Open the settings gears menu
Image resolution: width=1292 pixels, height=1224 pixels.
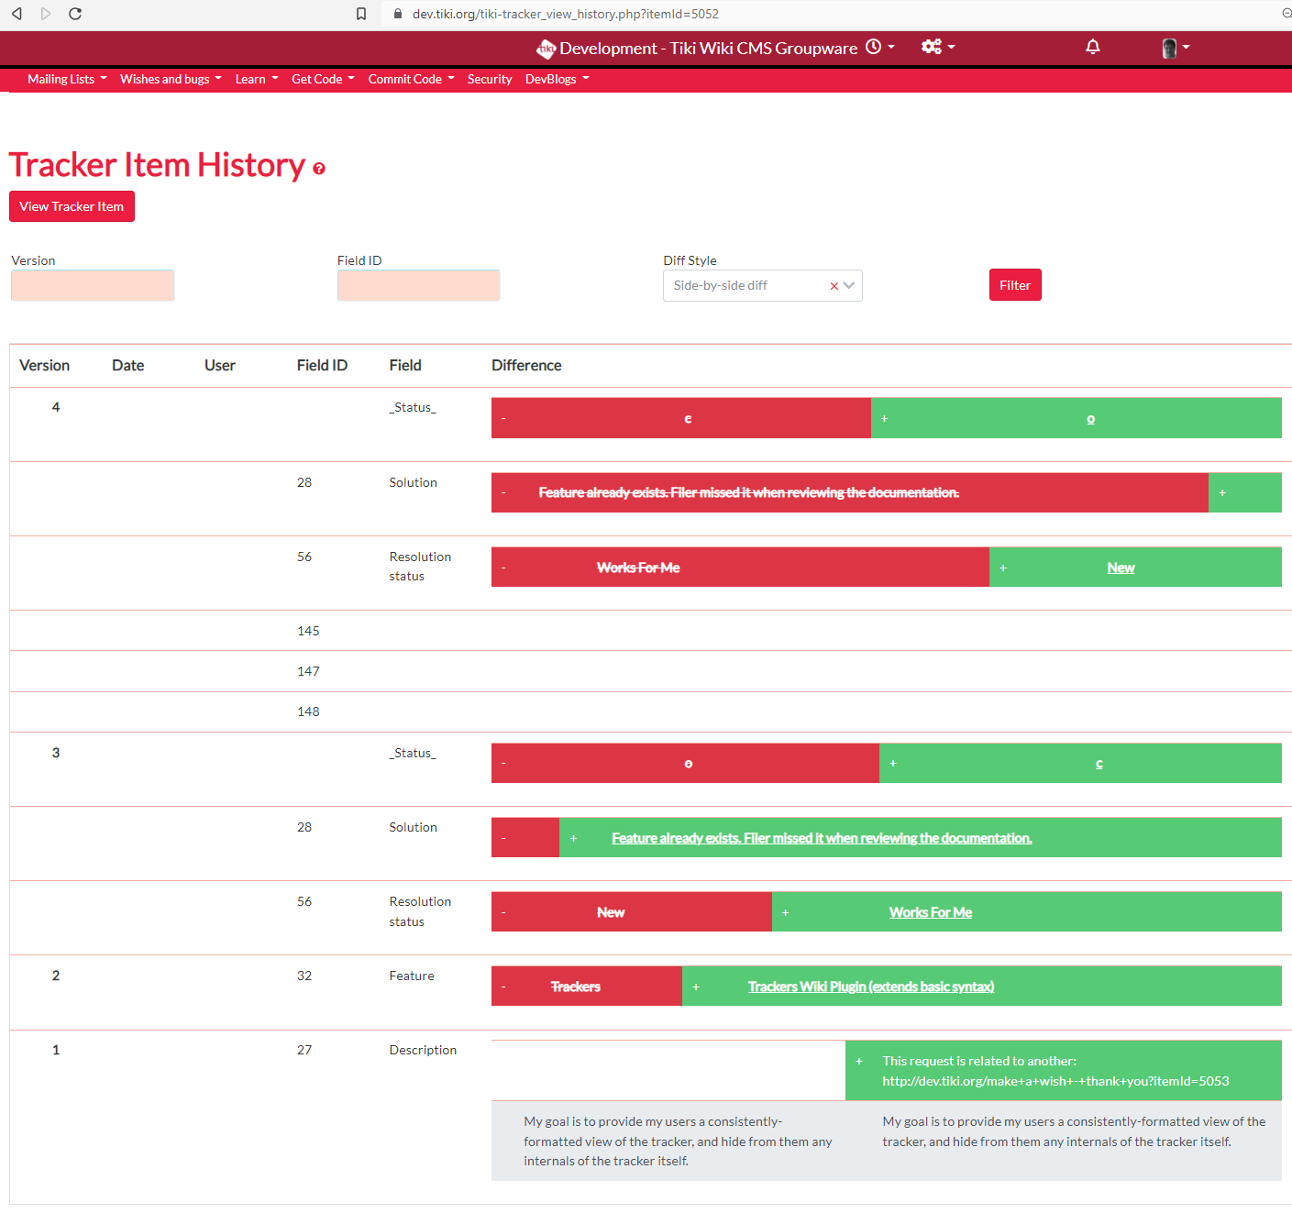coord(938,47)
